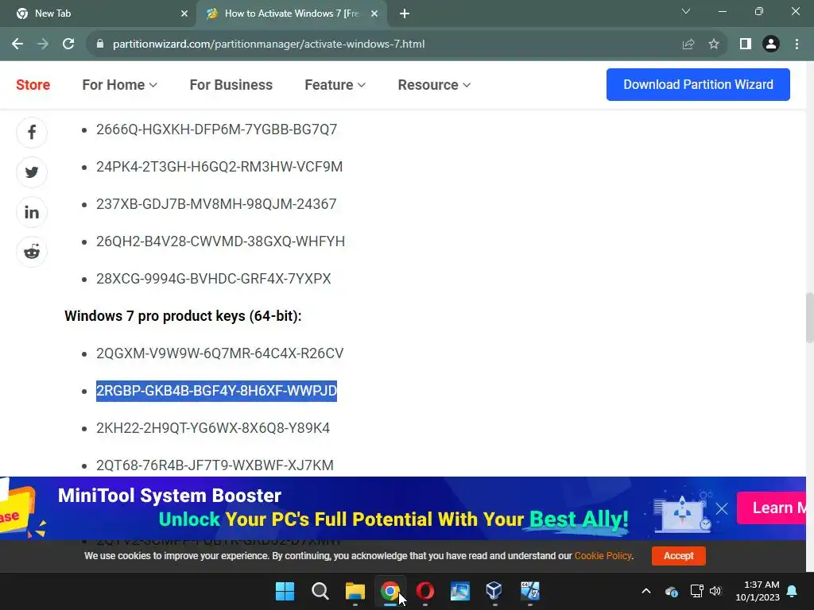Click Download Partition Wizard button
The width and height of the screenshot is (814, 610).
pyautogui.click(x=698, y=84)
